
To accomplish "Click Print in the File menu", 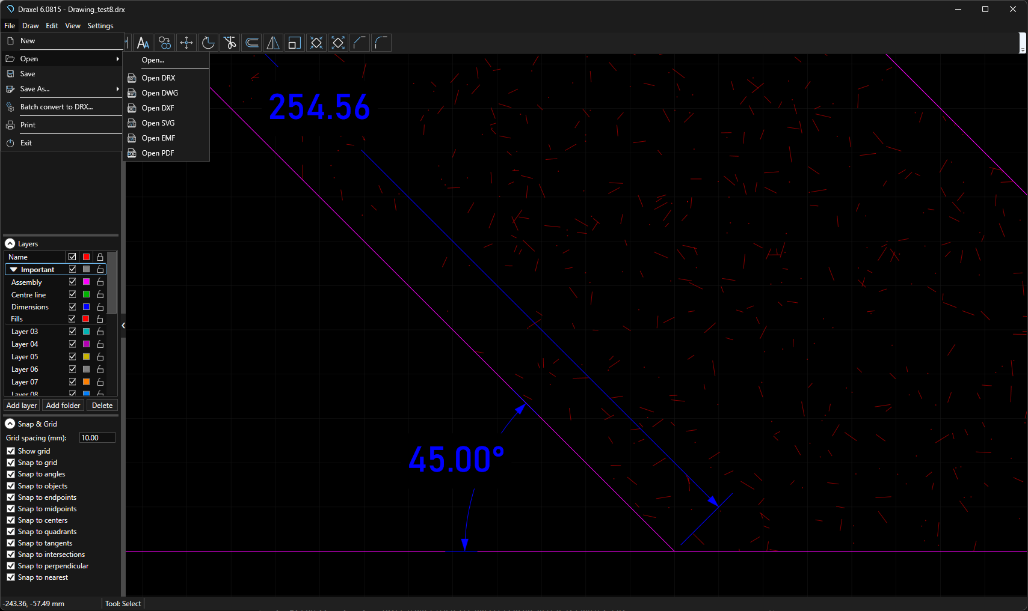I will [62, 125].
